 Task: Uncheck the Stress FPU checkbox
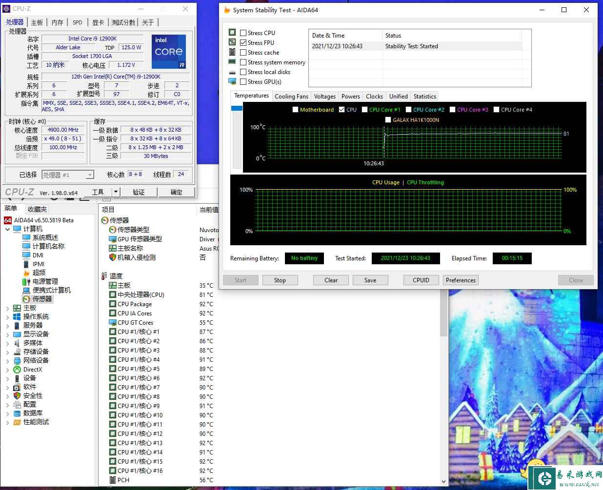point(243,42)
